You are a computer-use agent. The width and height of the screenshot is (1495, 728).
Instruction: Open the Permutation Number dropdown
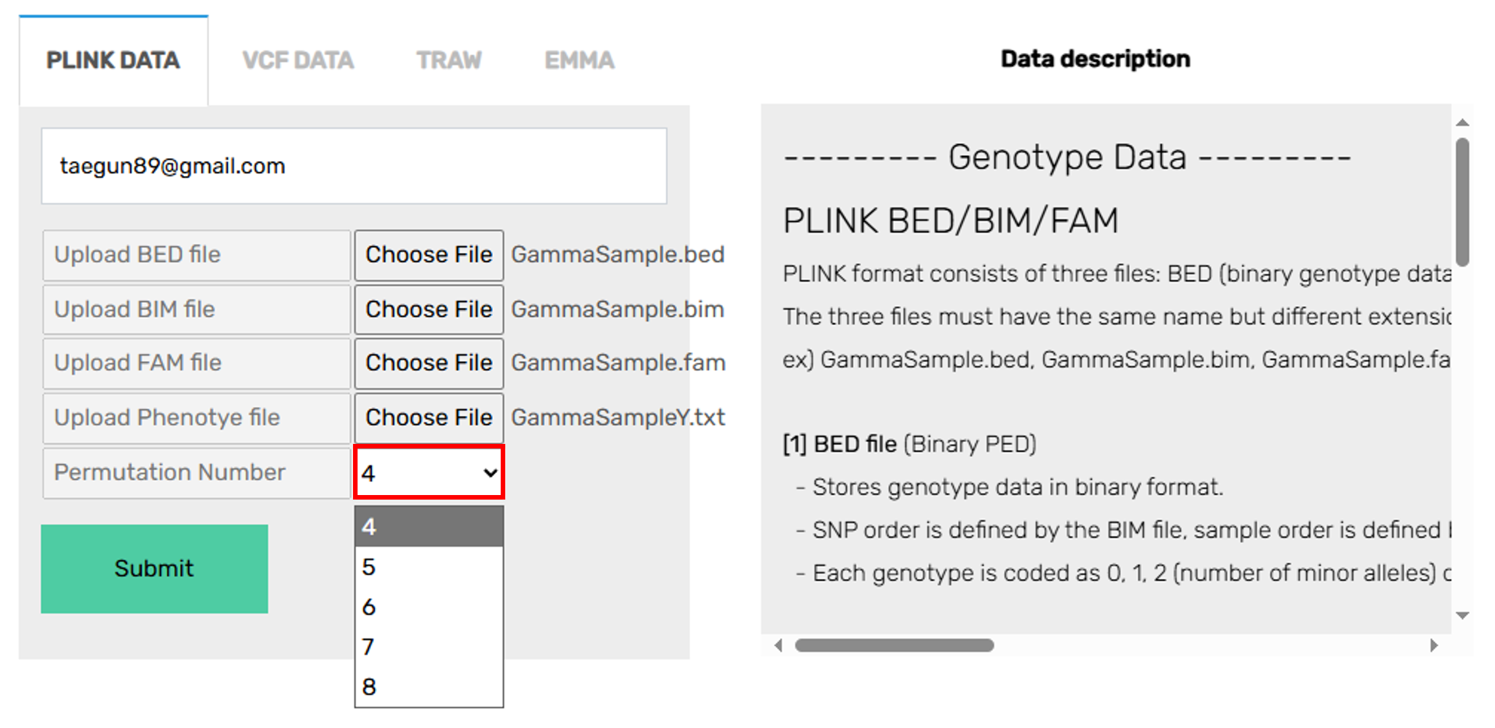[429, 473]
